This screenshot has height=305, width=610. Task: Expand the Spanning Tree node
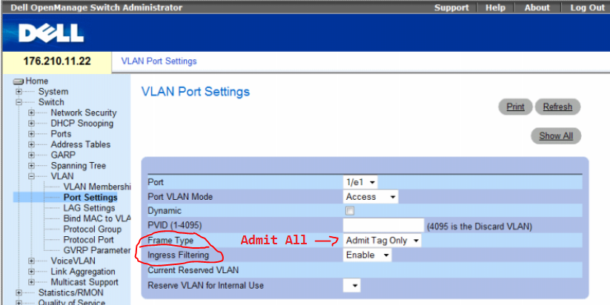[31, 166]
